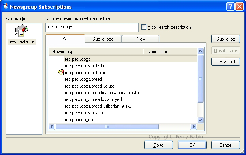Switch to the Subscribed tab
The image size is (246, 155).
click(103, 39)
